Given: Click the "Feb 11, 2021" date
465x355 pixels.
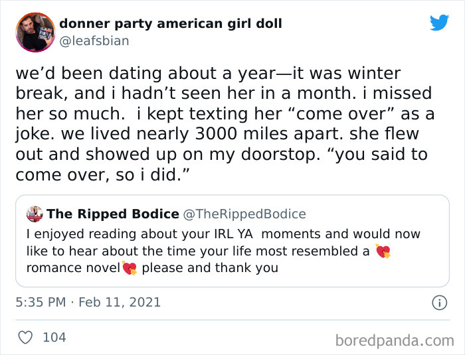Looking at the screenshot, I should 120,302.
